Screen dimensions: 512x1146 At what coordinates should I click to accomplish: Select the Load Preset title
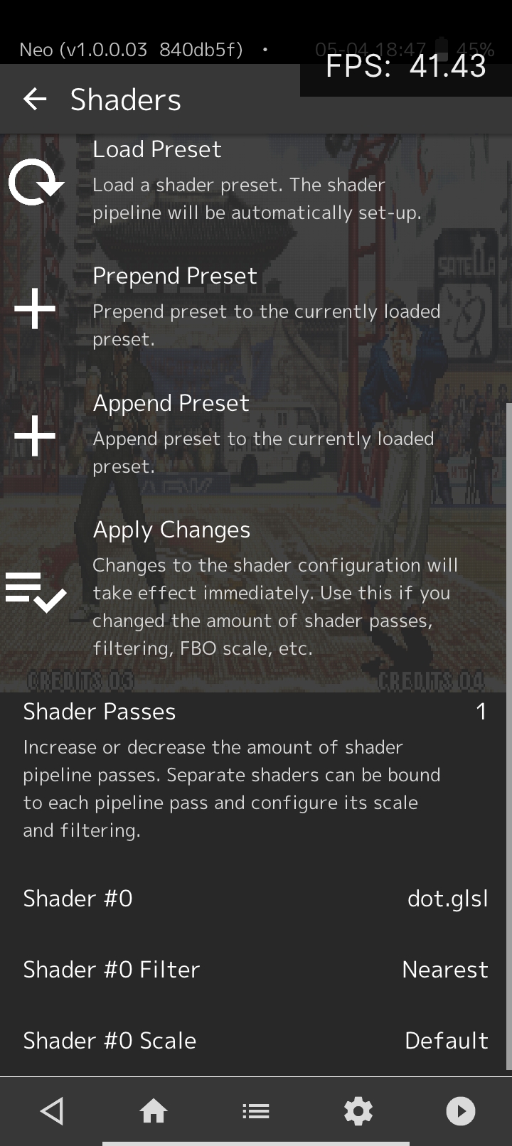point(157,149)
